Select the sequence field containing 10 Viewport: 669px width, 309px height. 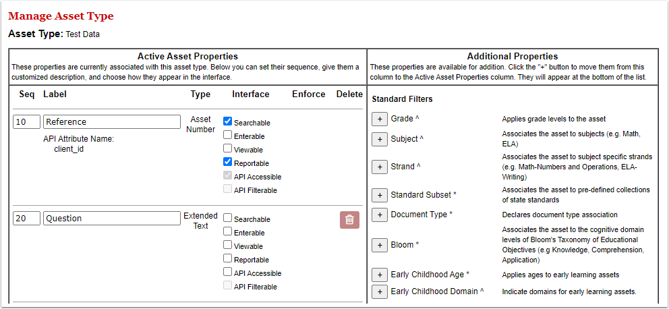pyautogui.click(x=26, y=122)
